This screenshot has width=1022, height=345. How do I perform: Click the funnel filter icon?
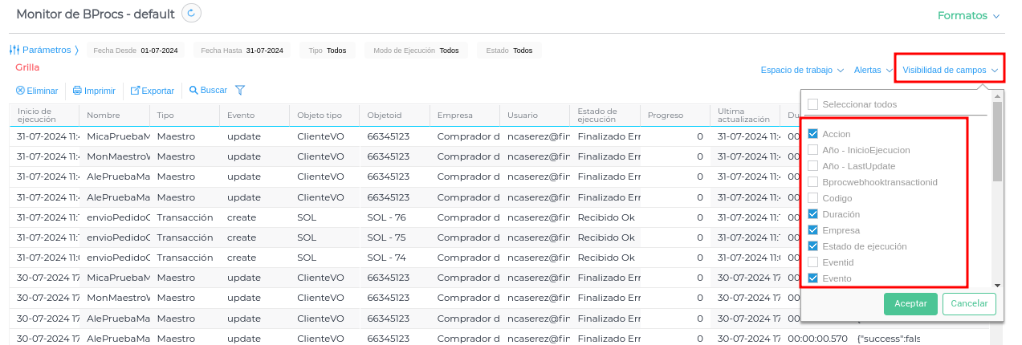click(x=239, y=90)
